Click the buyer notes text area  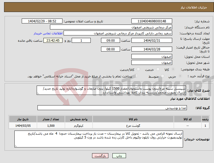(99, 139)
